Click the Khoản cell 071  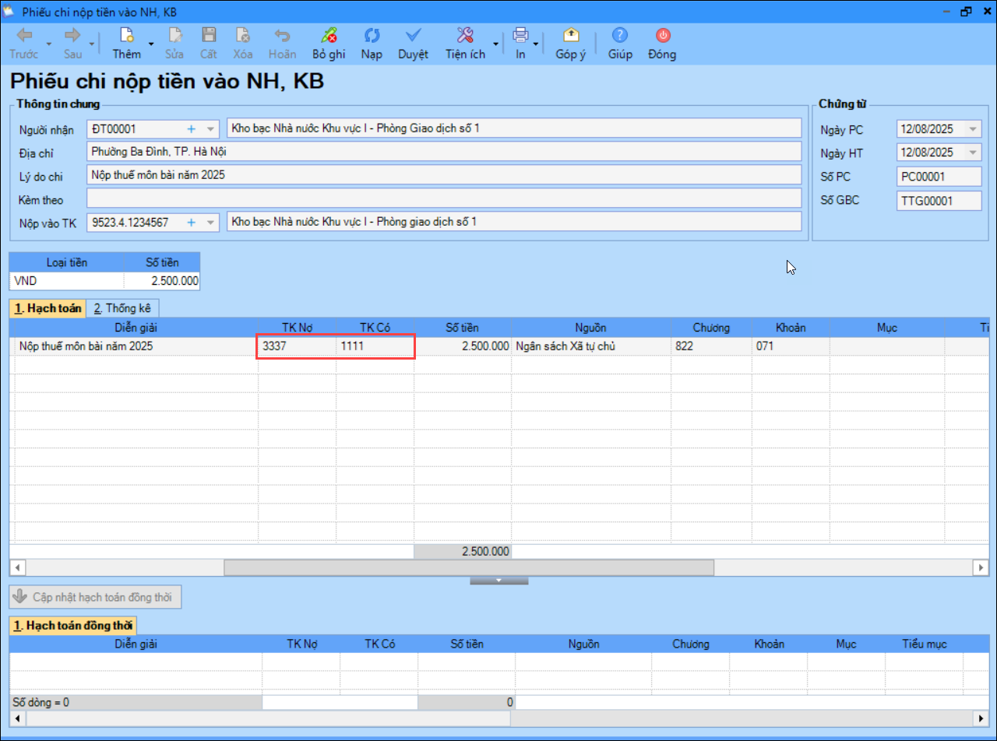(x=791, y=346)
